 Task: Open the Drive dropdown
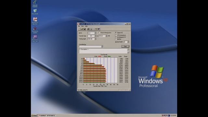click(x=95, y=33)
